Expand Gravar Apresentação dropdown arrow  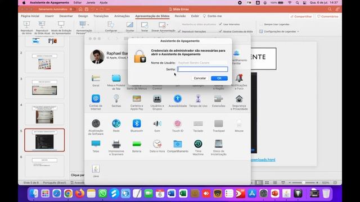(168, 25)
